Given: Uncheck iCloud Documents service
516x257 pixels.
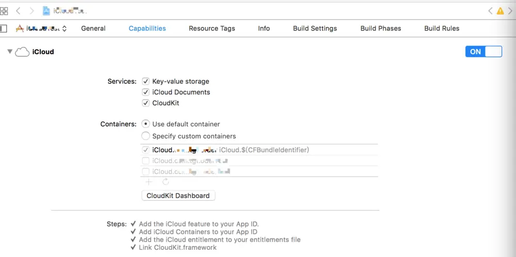Looking at the screenshot, I should coord(146,92).
